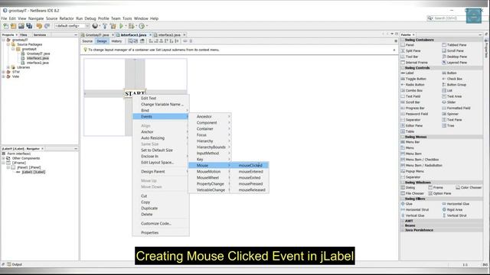Choose Change Variable Name in context menu
The width and height of the screenshot is (490, 275).
(x=161, y=105)
